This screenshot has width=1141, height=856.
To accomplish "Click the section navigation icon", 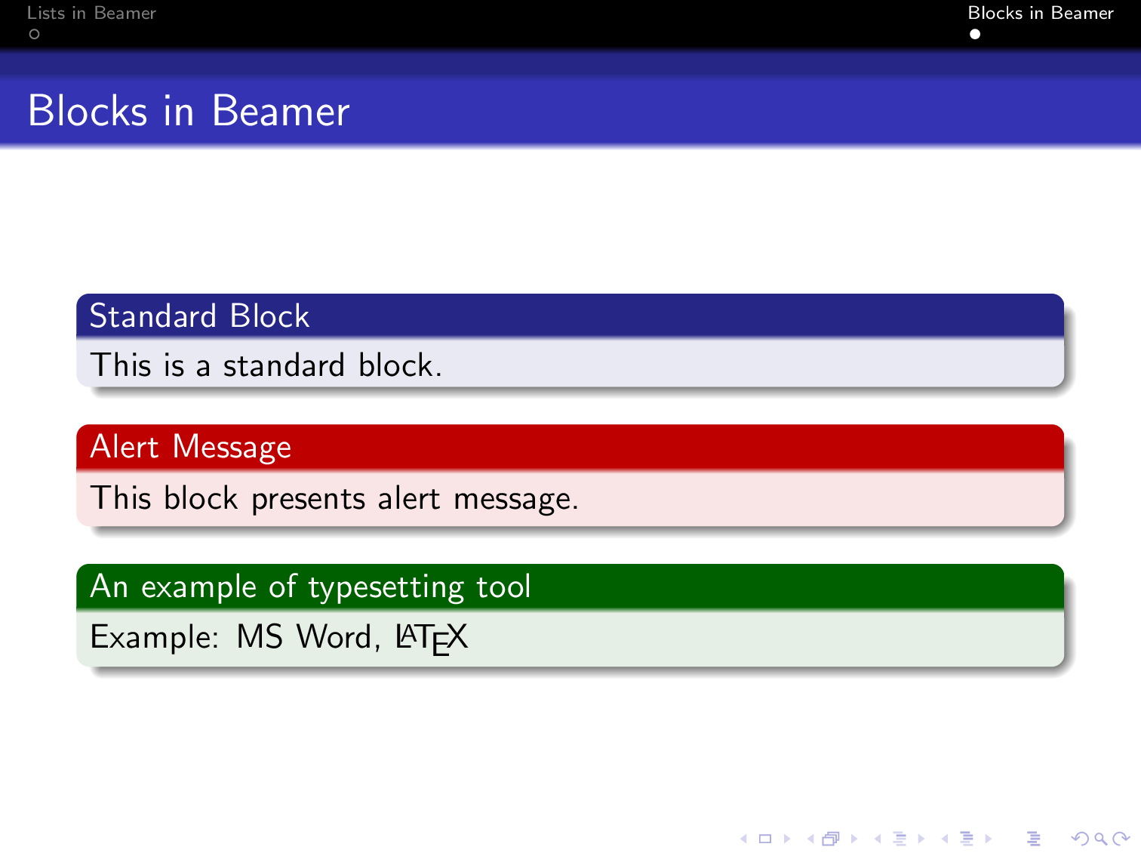I will [967, 838].
